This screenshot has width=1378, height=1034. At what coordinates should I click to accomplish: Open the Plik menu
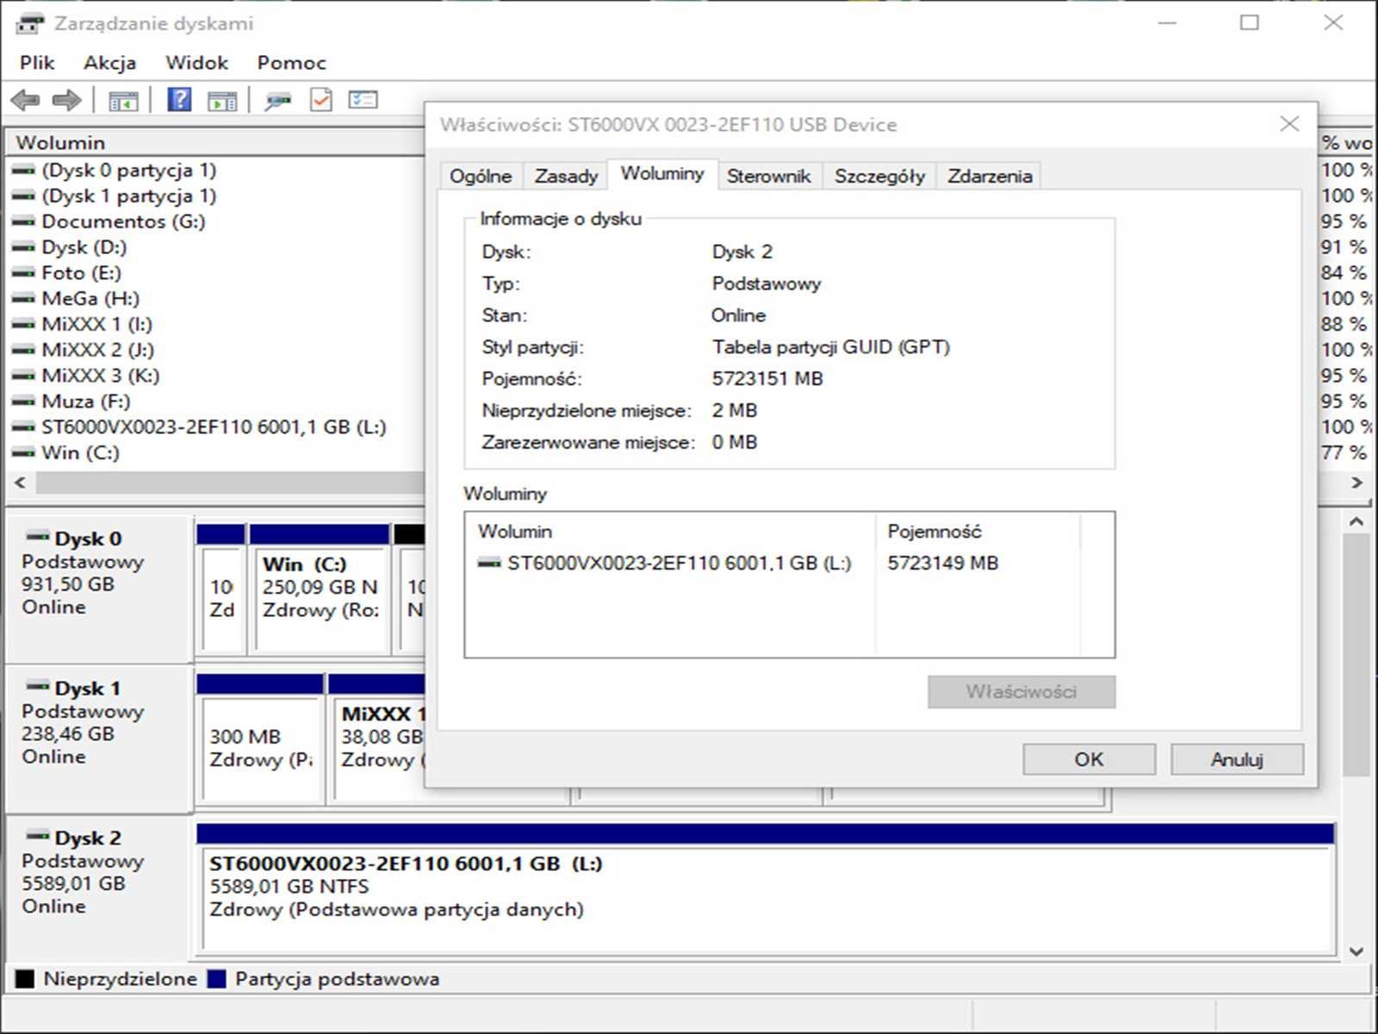click(x=37, y=63)
